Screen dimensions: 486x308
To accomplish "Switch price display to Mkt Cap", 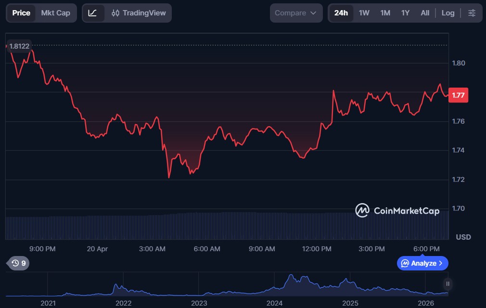I will [55, 13].
